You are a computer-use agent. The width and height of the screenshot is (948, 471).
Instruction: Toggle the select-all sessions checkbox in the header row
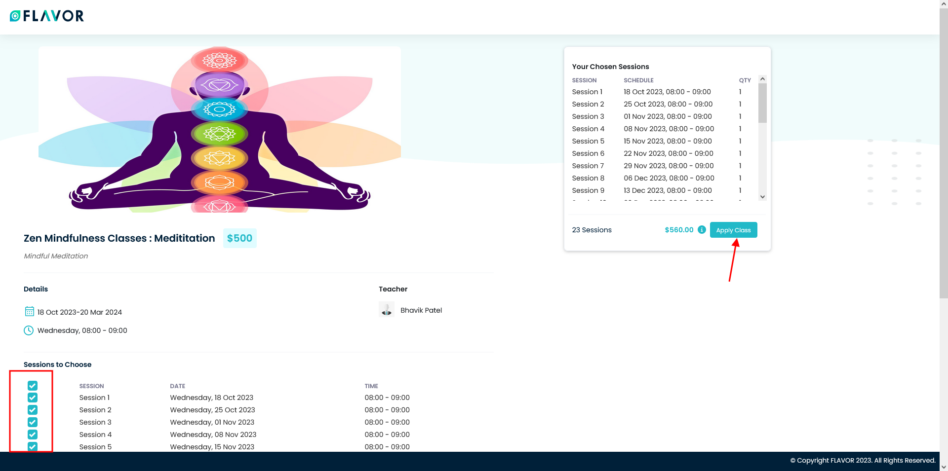coord(33,386)
